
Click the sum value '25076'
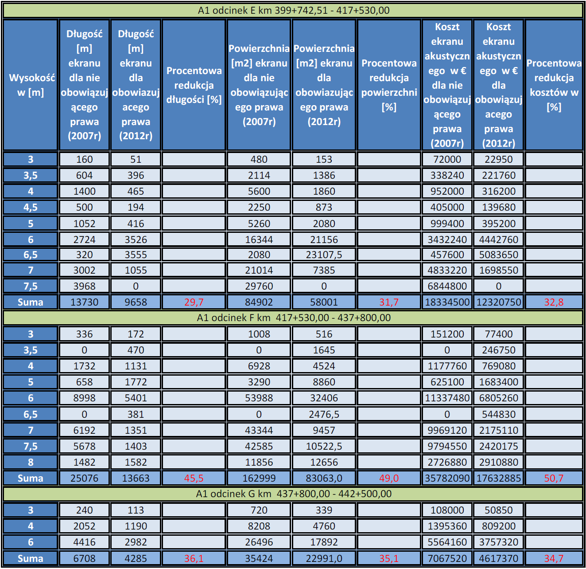84,478
